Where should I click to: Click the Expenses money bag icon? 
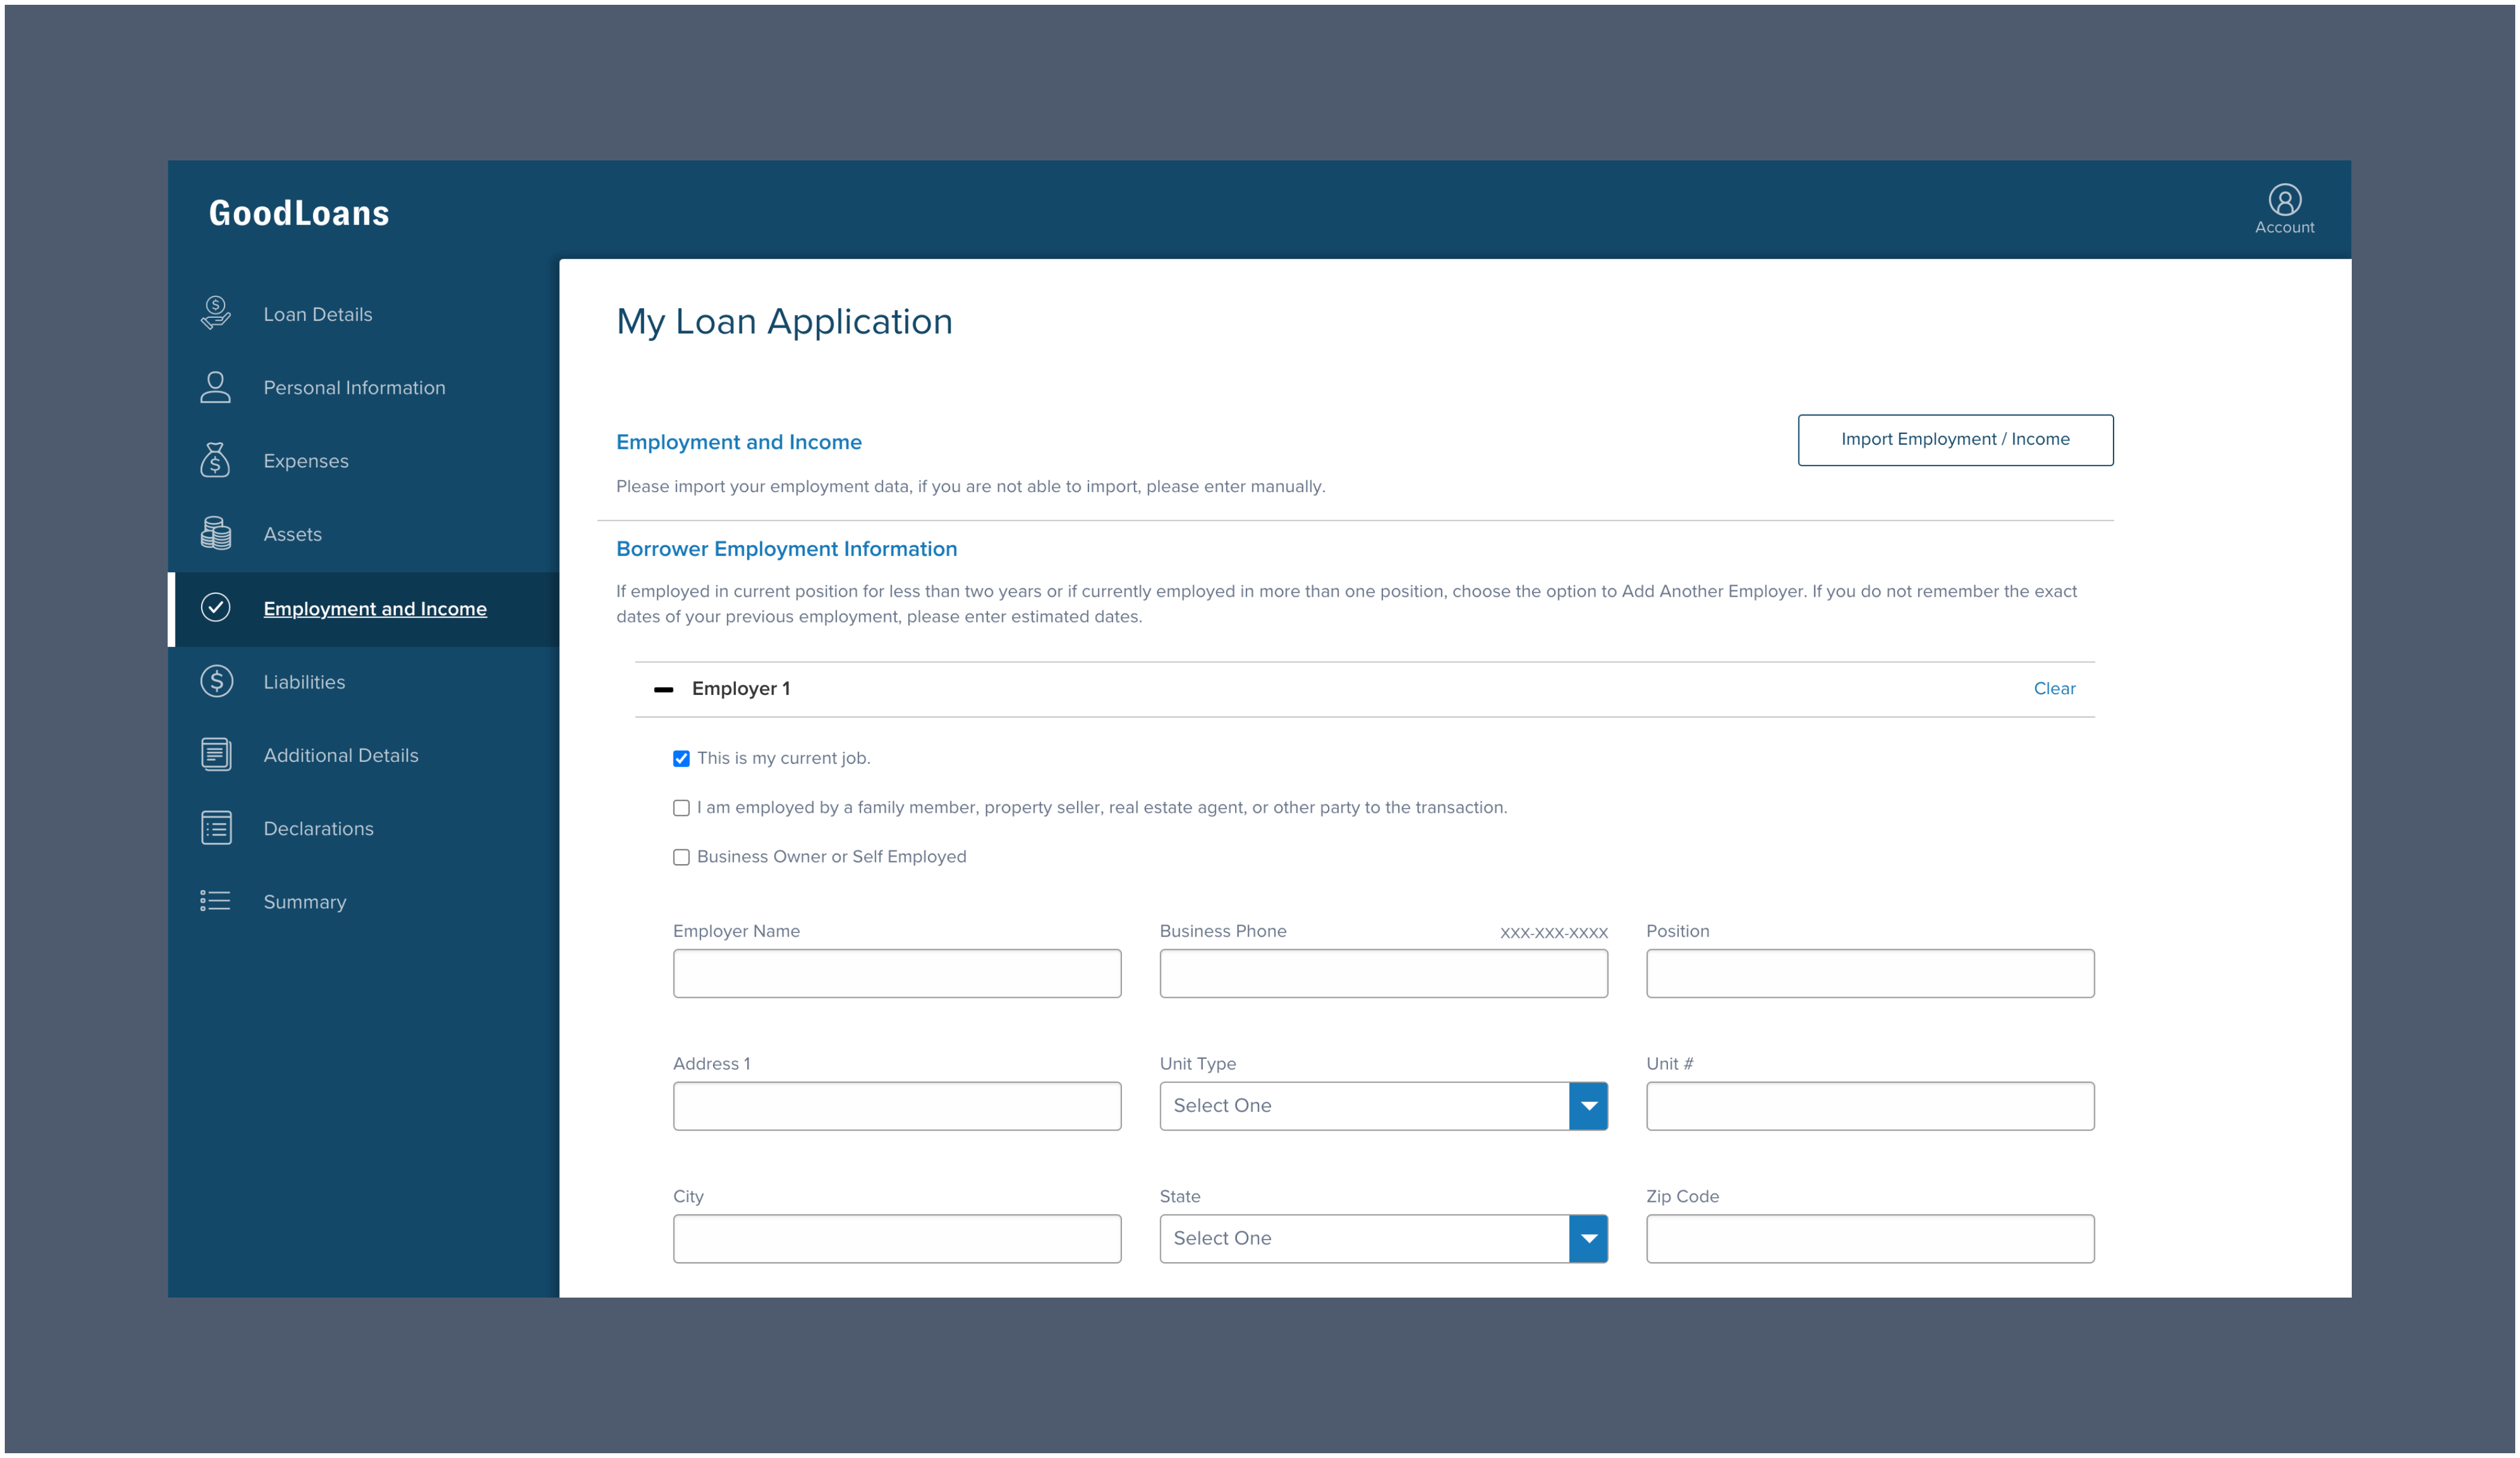pyautogui.click(x=215, y=460)
